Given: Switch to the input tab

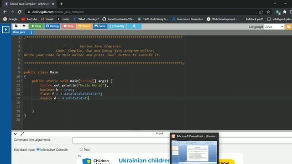Looking at the screenshot, I should tap(159, 133).
